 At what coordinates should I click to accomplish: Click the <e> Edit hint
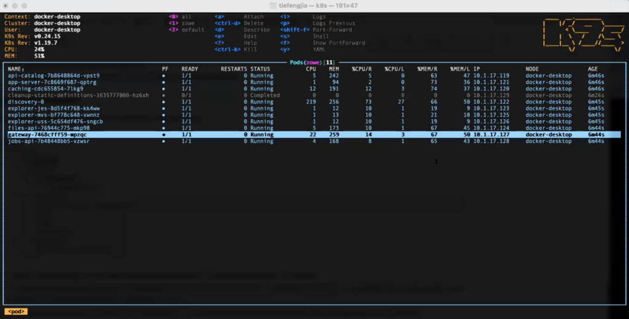[x=236, y=36]
